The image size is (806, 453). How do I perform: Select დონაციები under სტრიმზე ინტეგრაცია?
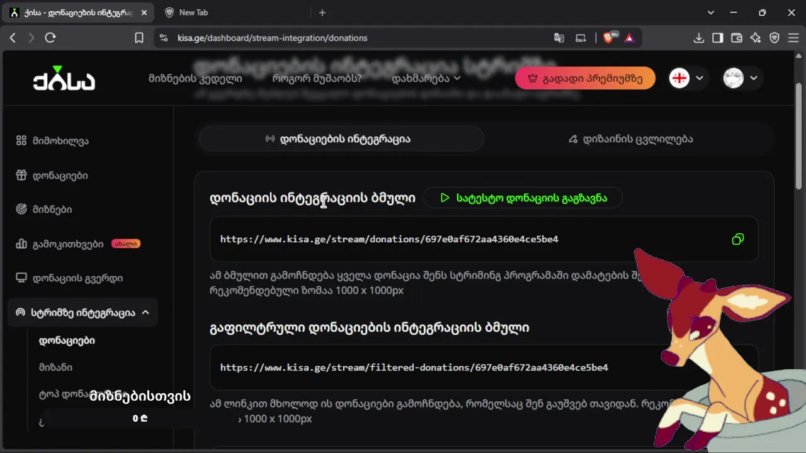(x=67, y=340)
